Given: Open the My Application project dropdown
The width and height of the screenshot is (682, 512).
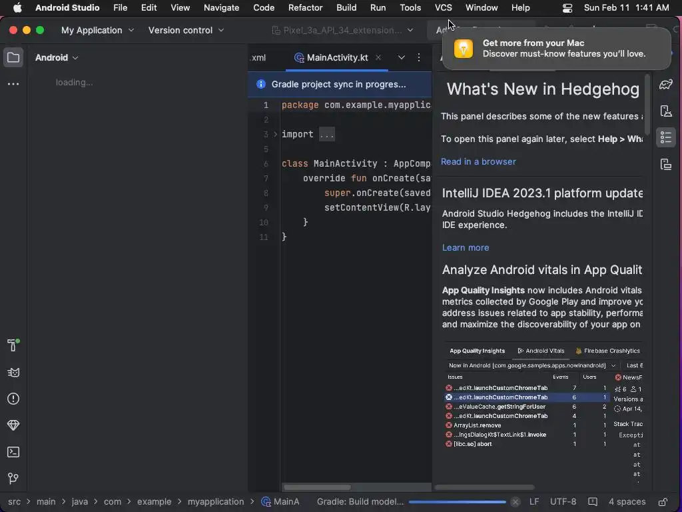Looking at the screenshot, I should [97, 30].
